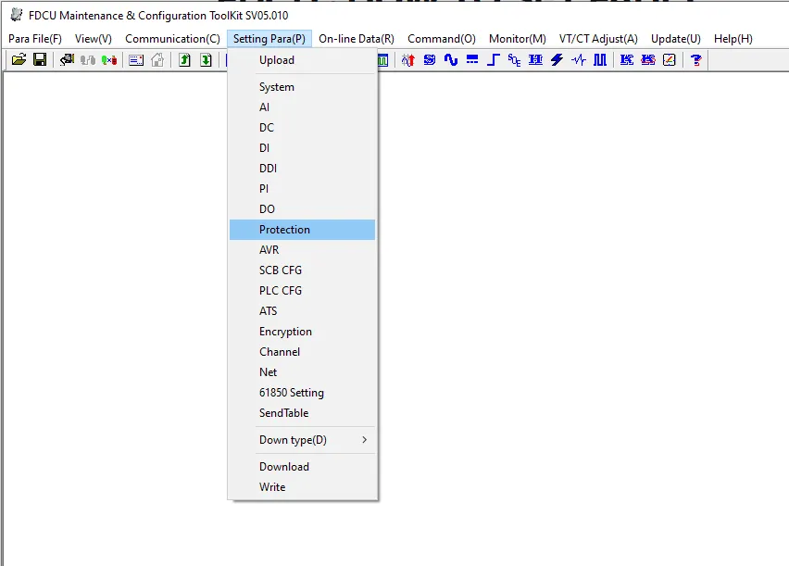This screenshot has width=789, height=566.
Task: Click the green down-arrow download icon
Action: tap(206, 60)
